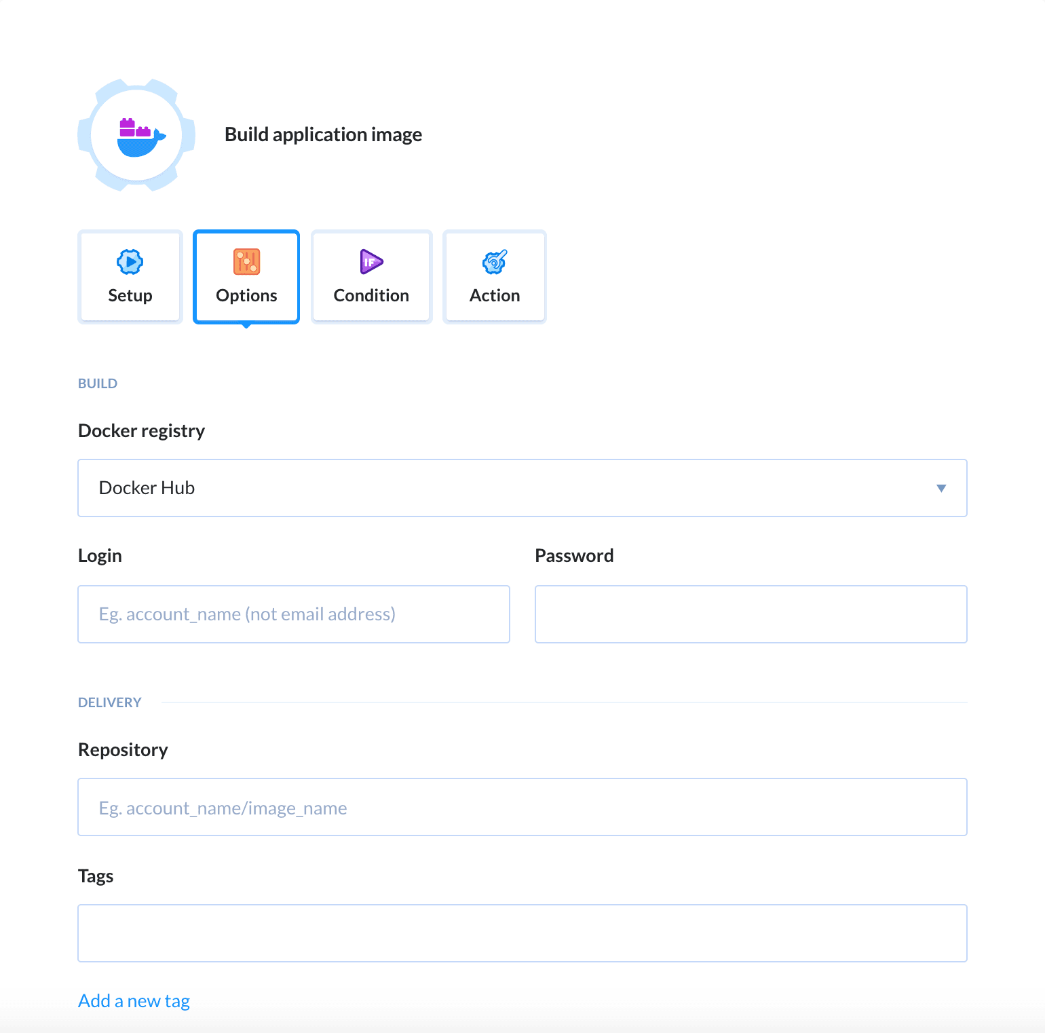Go to the Action tab
This screenshot has height=1033, width=1045.
(x=495, y=277)
